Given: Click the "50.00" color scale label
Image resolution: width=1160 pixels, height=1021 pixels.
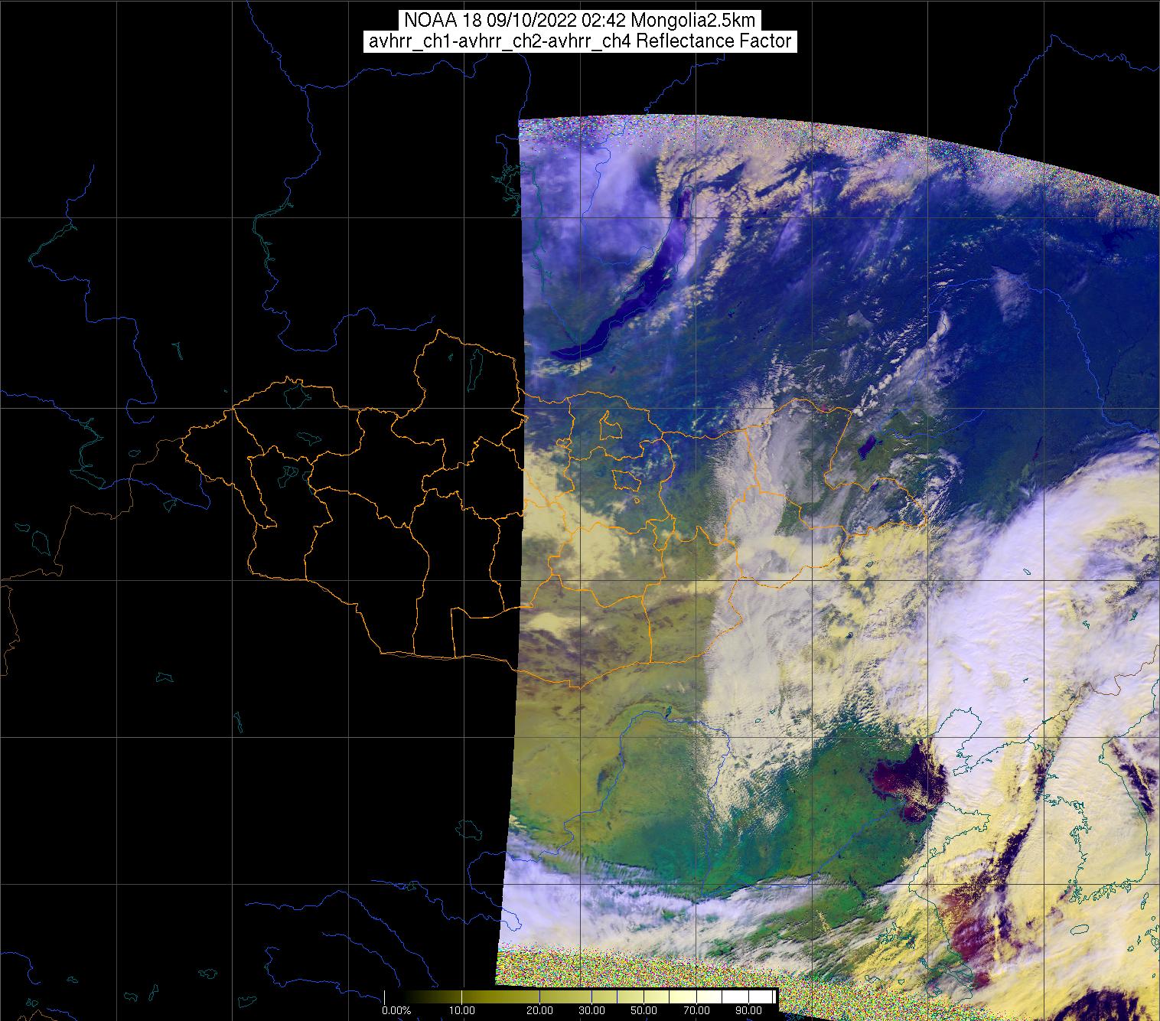Looking at the screenshot, I should click(644, 1010).
